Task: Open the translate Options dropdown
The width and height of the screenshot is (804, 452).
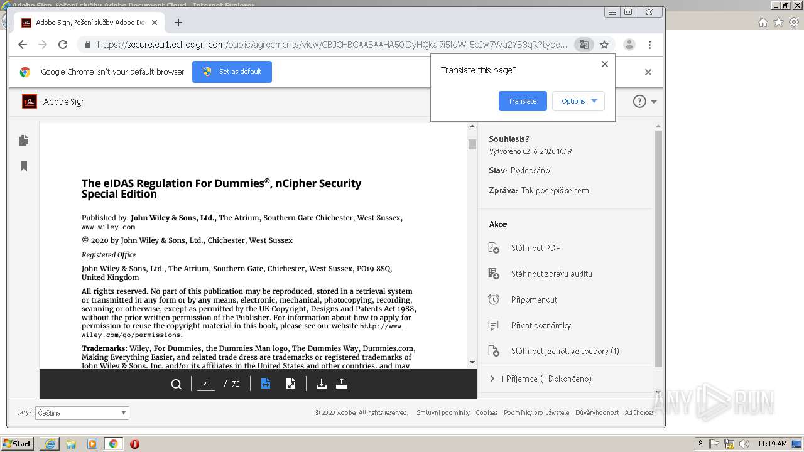Action: click(x=579, y=101)
